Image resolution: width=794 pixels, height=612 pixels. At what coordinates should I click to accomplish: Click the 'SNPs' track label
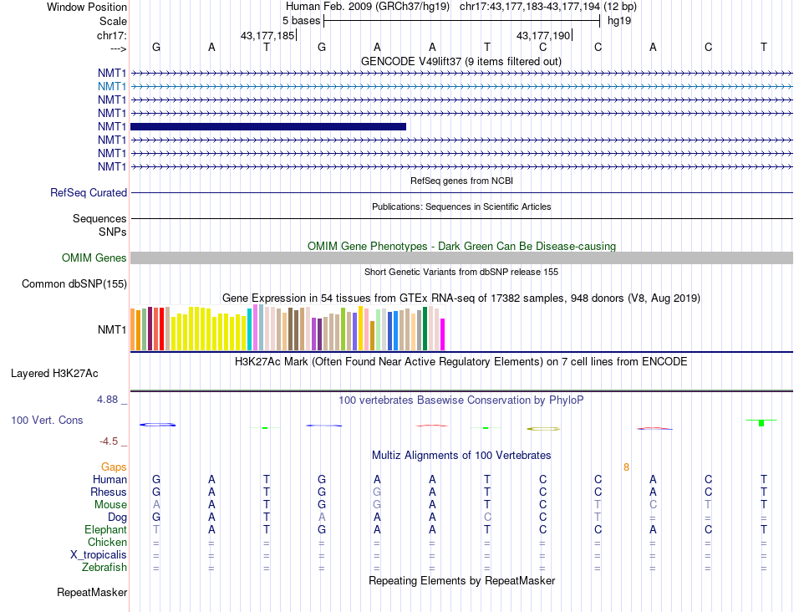pyautogui.click(x=113, y=232)
